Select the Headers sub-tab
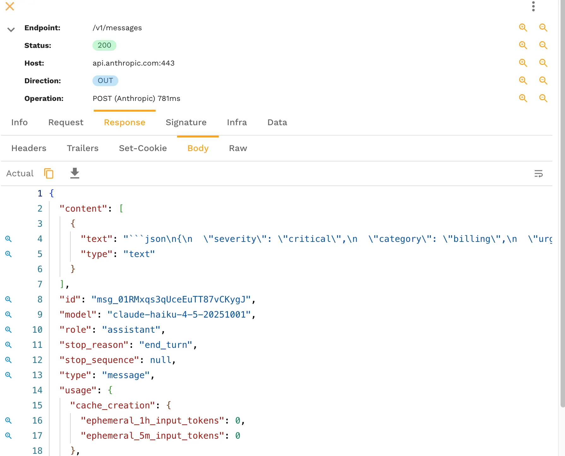This screenshot has width=565, height=456. coord(29,148)
